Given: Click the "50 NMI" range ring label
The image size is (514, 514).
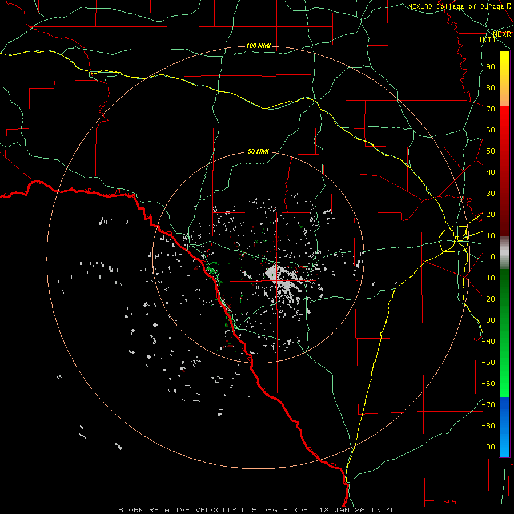Looking at the screenshot, I should tap(258, 151).
